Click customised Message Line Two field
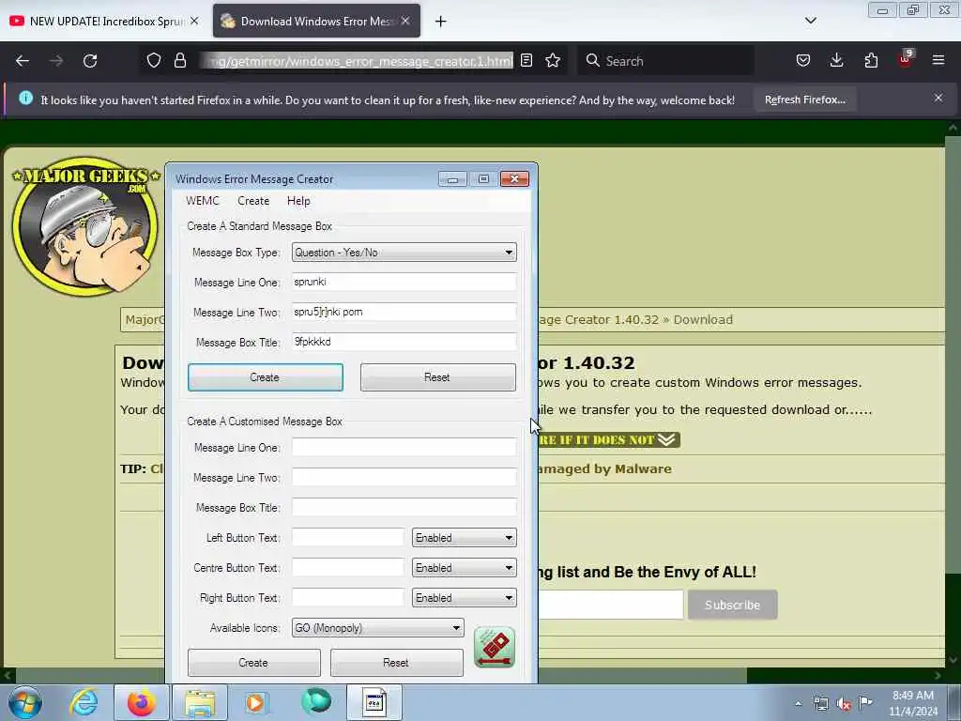This screenshot has height=721, width=961. pyautogui.click(x=404, y=478)
